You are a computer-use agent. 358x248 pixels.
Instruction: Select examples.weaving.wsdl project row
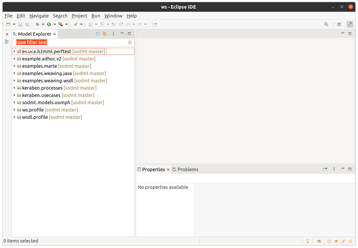(x=73, y=80)
